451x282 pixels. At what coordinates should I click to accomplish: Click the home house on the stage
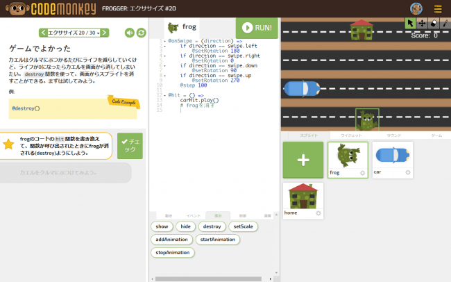(361, 30)
